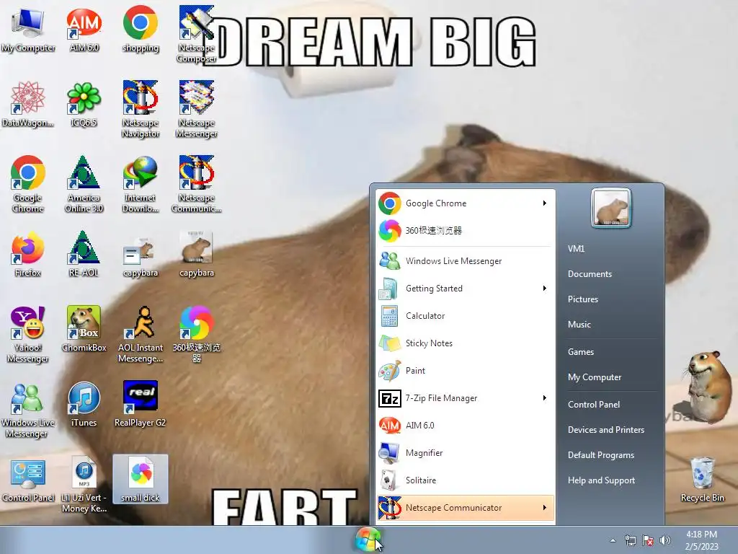Open Windows Live Messenger in Start menu
The width and height of the screenshot is (738, 554).
click(465, 261)
